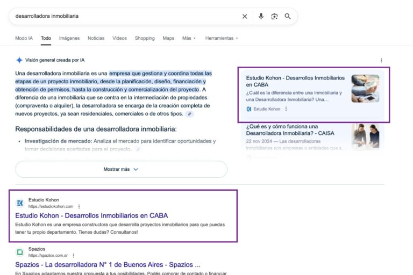Open the Noticias tab
This screenshot has width=413, height=275.
pyautogui.click(x=96, y=38)
